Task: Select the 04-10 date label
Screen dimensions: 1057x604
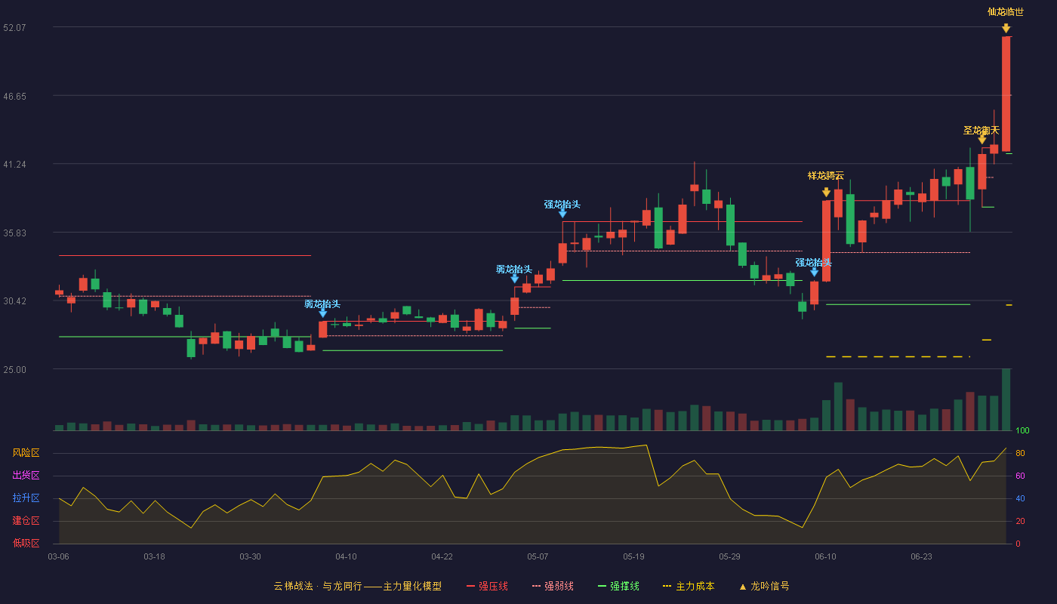Action: point(346,556)
